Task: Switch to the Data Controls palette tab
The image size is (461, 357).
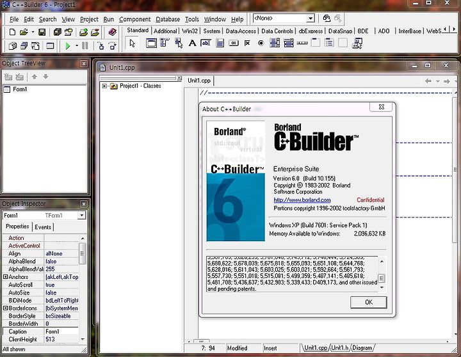Action: pyautogui.click(x=277, y=31)
